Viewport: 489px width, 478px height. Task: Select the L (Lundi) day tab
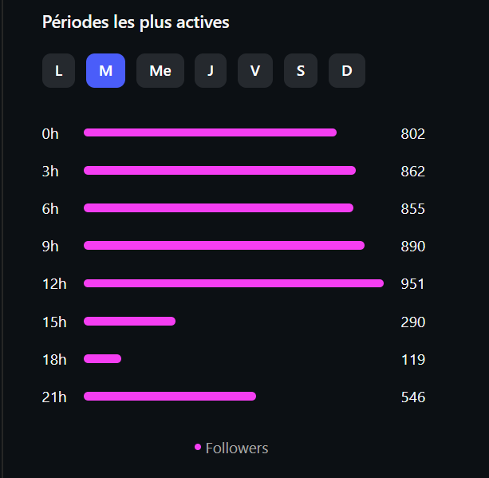point(58,70)
